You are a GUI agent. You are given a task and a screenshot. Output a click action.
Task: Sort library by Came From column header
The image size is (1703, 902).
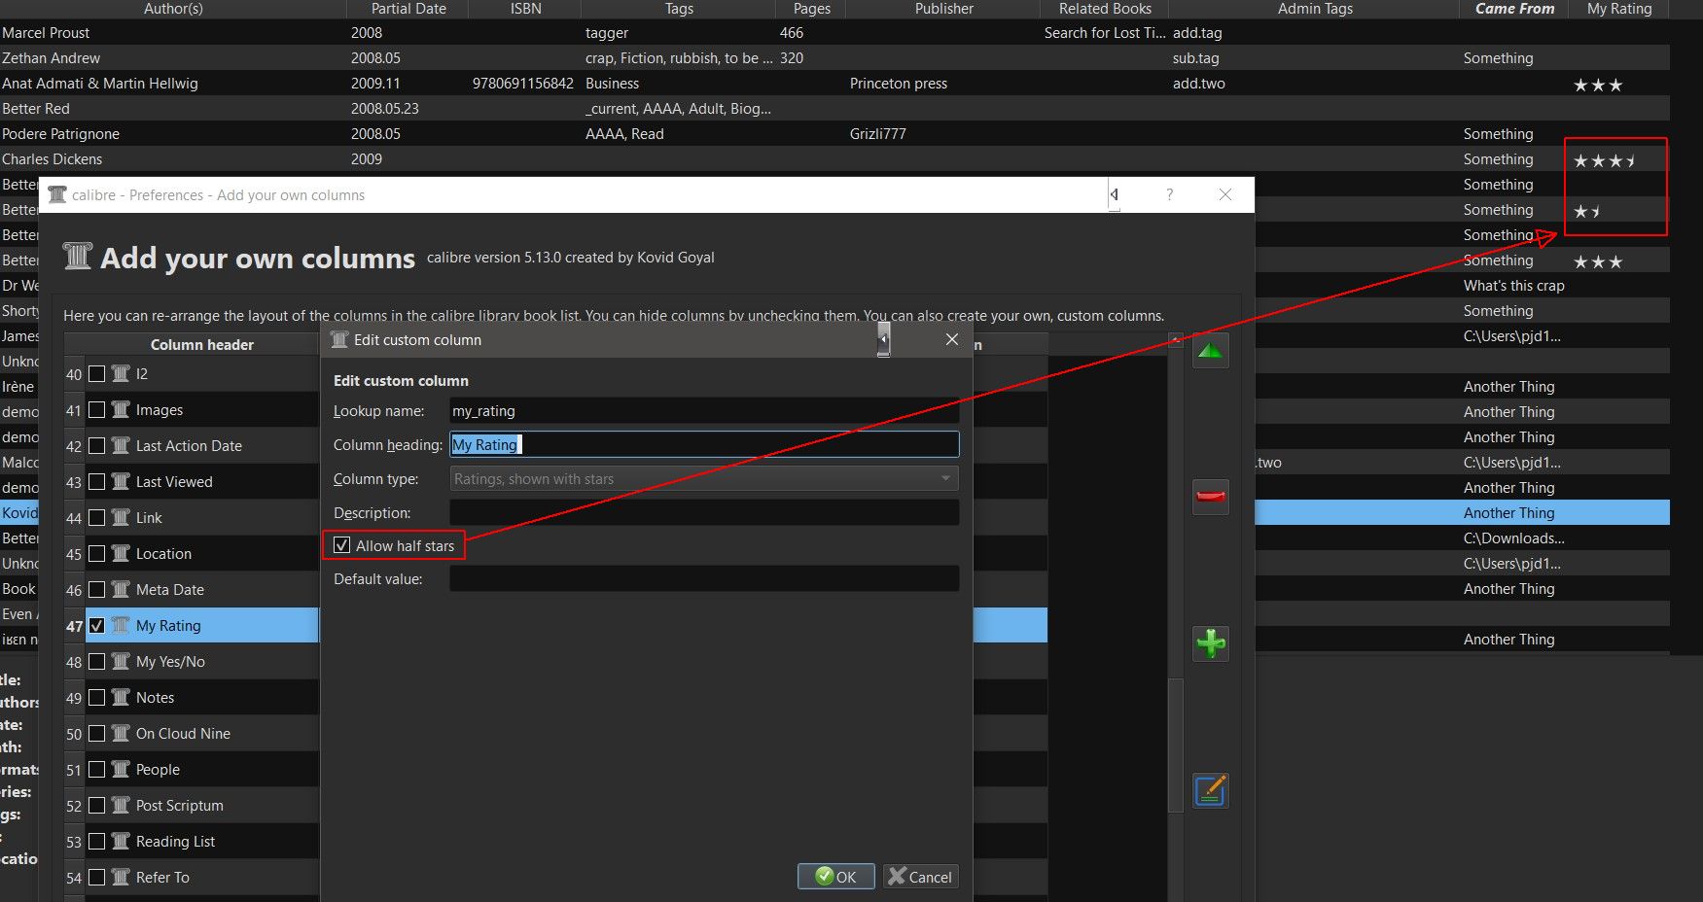[1514, 9]
